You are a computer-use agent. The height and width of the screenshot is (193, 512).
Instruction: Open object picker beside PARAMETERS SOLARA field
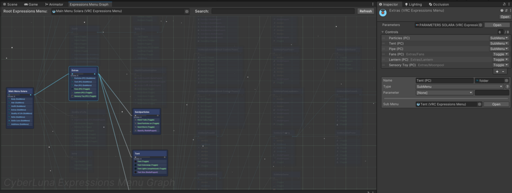480,25
